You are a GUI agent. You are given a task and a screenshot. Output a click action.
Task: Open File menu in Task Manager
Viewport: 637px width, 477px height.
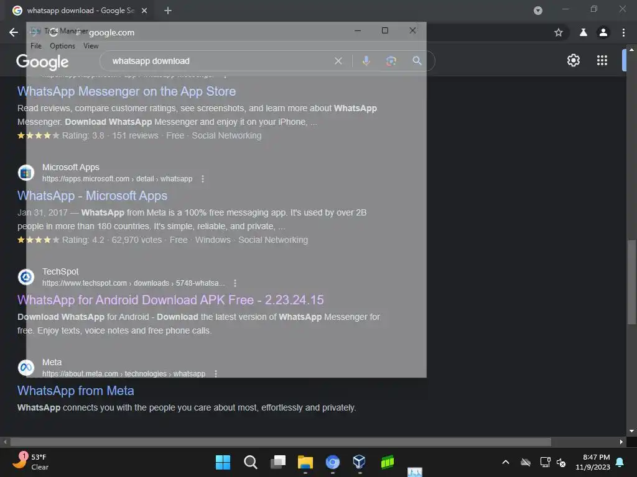[x=35, y=46]
